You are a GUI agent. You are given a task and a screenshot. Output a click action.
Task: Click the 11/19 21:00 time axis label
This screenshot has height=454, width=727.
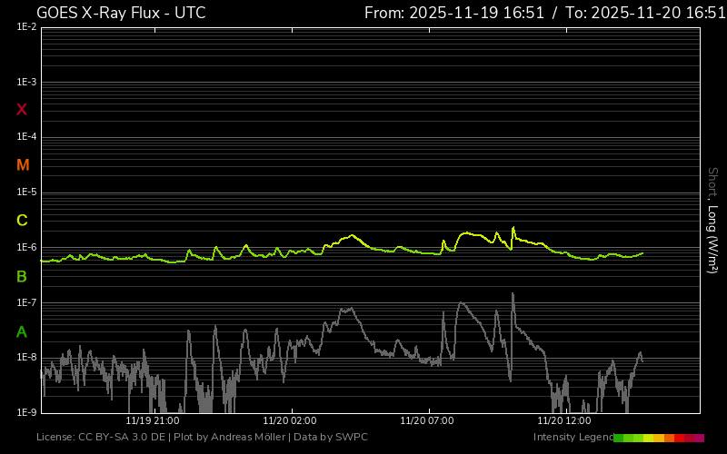(152, 420)
